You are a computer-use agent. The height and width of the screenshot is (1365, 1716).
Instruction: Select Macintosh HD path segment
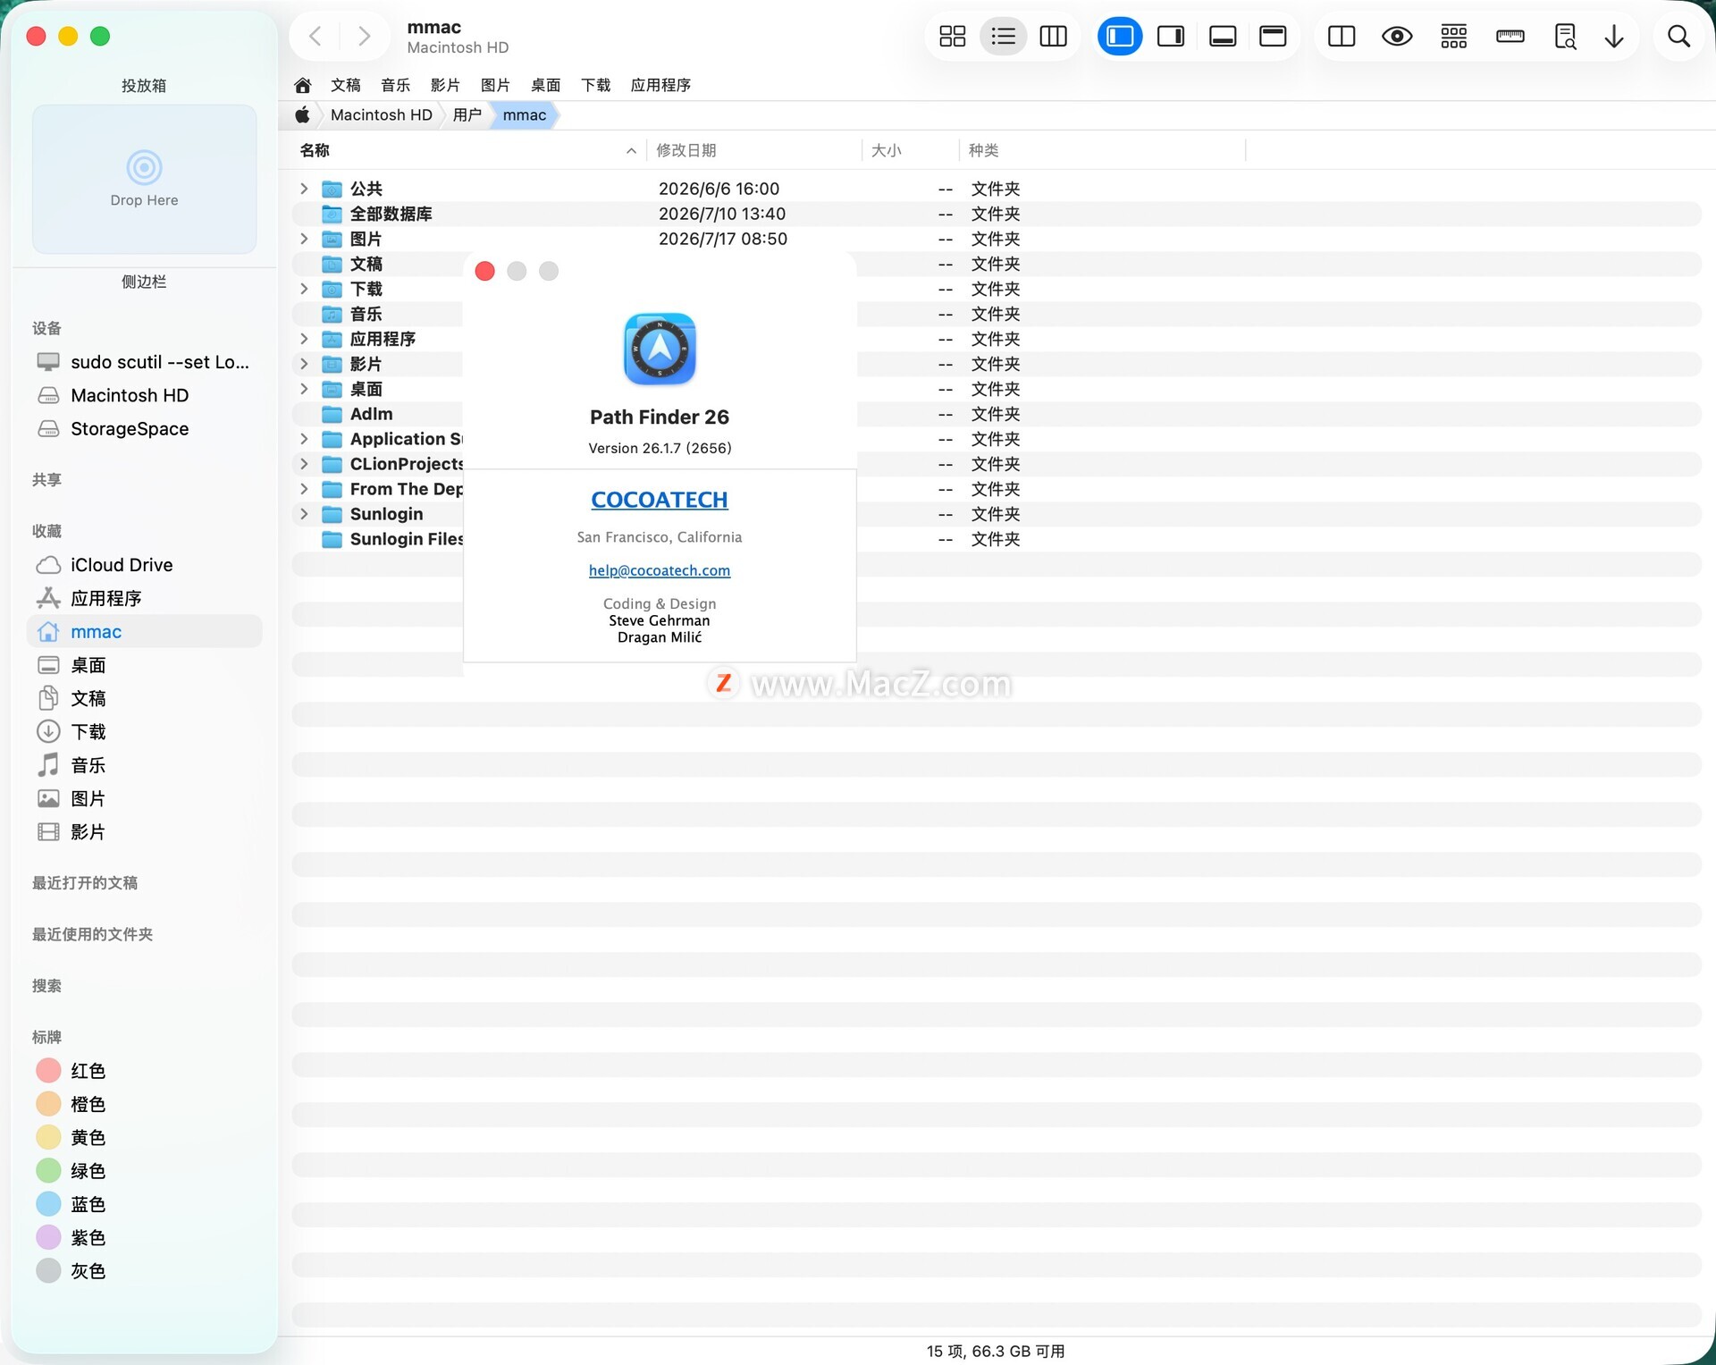pyautogui.click(x=382, y=115)
